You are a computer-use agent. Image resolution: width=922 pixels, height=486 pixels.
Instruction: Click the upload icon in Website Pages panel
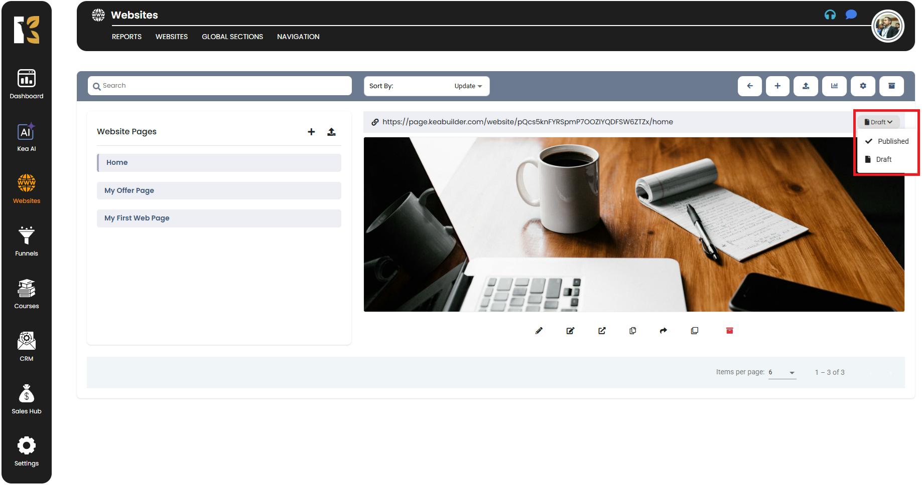point(331,132)
